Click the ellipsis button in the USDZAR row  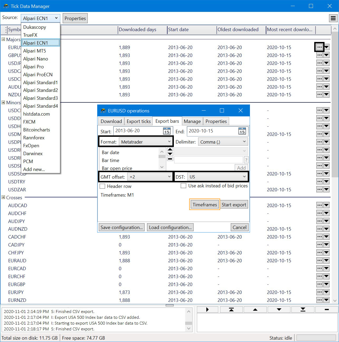pos(320,189)
